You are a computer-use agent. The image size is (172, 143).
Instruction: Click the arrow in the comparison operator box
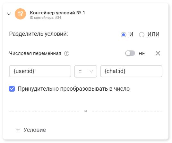91,71
